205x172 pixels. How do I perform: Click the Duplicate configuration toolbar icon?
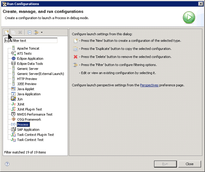point(13,32)
